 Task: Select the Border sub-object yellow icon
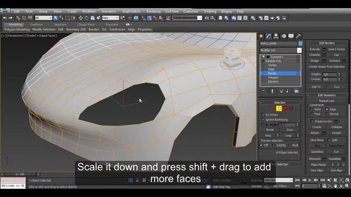[x=279, y=108]
